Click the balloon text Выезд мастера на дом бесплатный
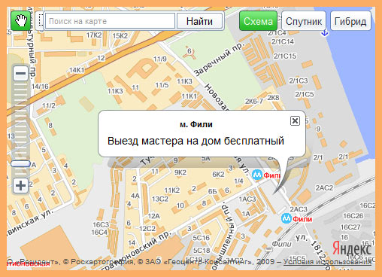Image resolution: width=382 pixels, height=277 pixels. (x=196, y=141)
